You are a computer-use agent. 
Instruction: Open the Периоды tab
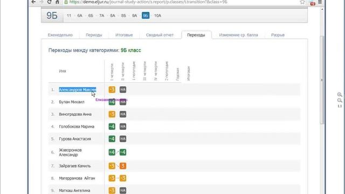tap(94, 35)
